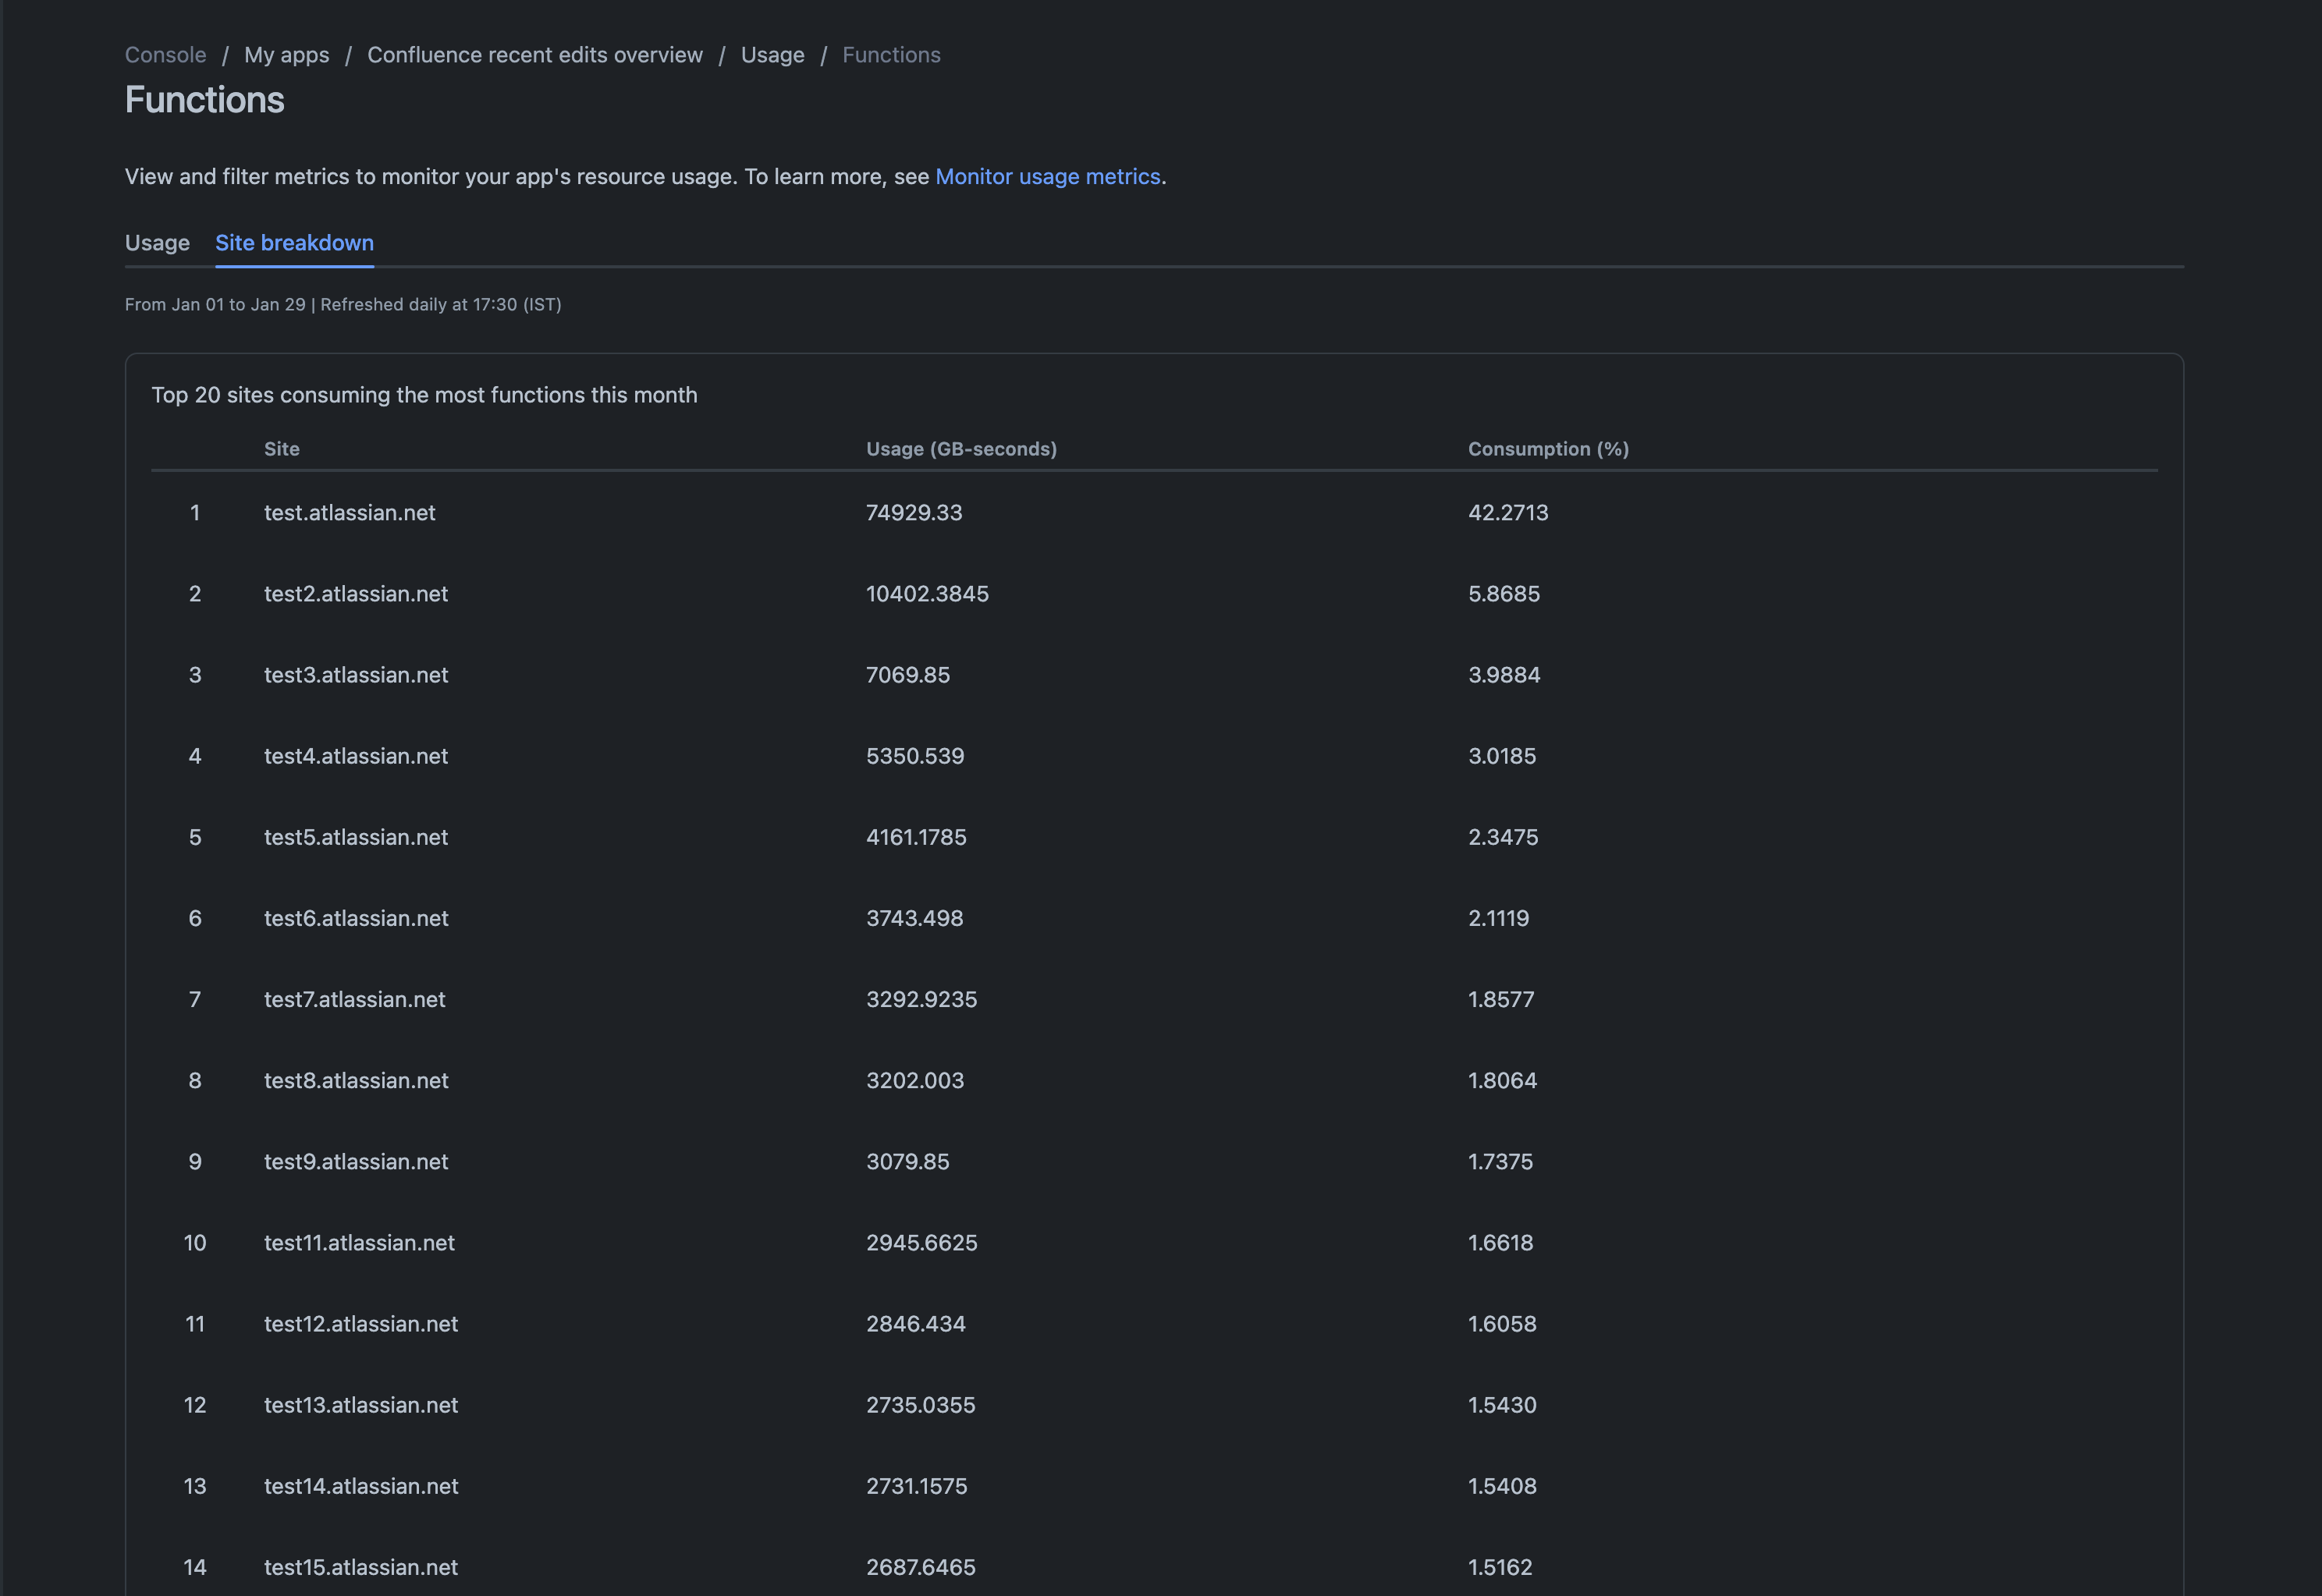Click the Functions page heading
2322x1596 pixels.
[x=204, y=100]
